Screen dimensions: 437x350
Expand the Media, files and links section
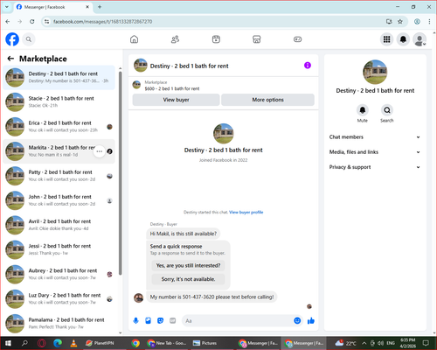pyautogui.click(x=375, y=152)
